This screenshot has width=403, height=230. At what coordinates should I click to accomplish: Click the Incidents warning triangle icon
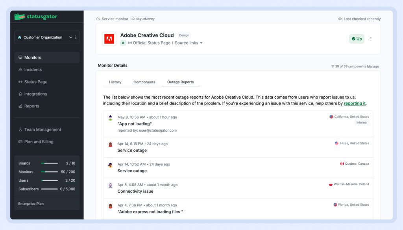click(x=20, y=70)
